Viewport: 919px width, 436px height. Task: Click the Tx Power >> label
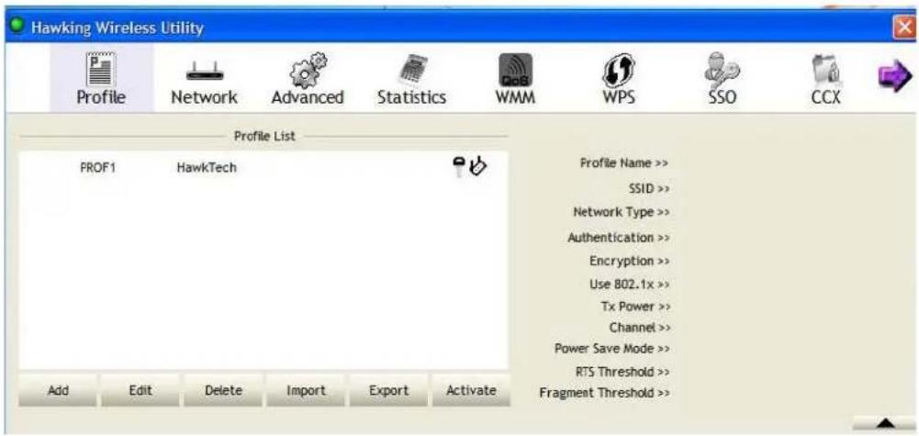tap(635, 307)
